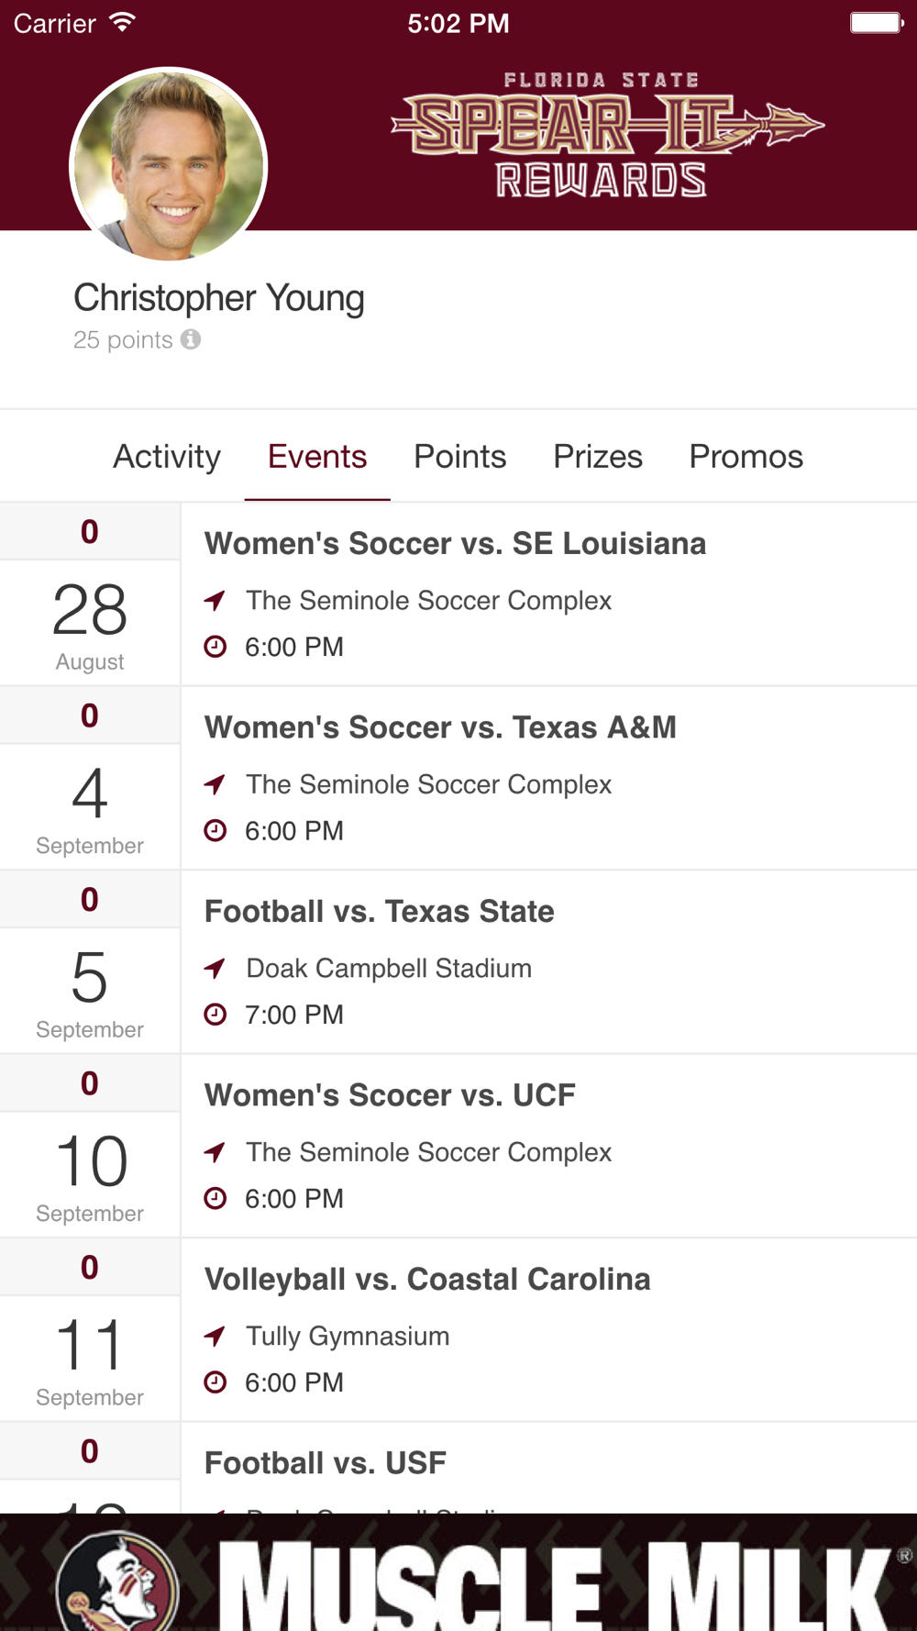The image size is (917, 1631).
Task: Open the Points tab
Action: (459, 457)
